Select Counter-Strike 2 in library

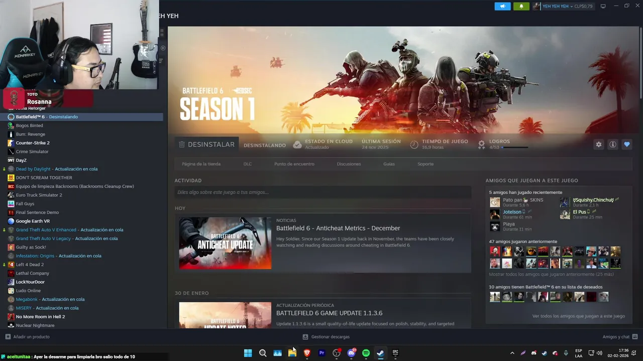point(81,143)
